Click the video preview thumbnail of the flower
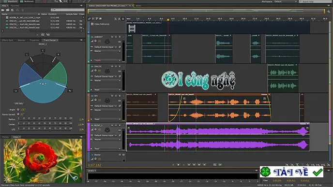The image size is (333, 187). coord(43,161)
